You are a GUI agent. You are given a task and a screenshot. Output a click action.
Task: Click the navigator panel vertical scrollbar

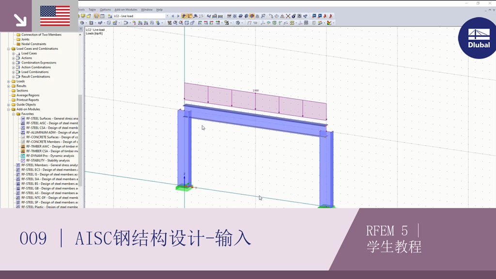coord(80,141)
